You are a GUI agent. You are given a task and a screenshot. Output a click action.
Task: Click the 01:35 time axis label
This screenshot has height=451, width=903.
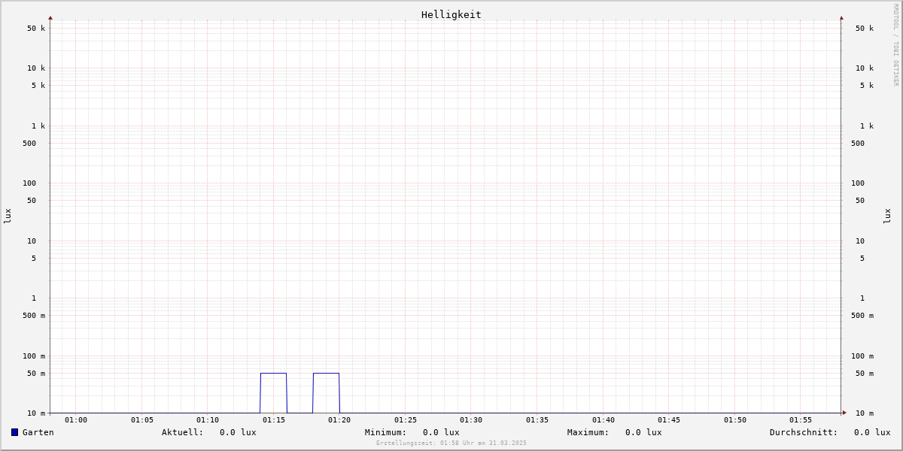pos(537,420)
